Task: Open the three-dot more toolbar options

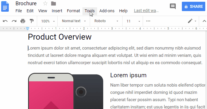Action: (x=148, y=21)
